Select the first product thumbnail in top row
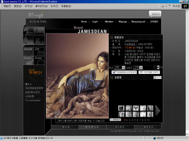 (121, 108)
